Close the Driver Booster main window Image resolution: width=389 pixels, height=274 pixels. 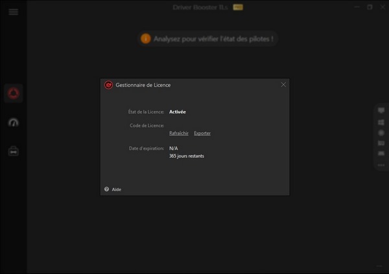pyautogui.click(x=383, y=7)
